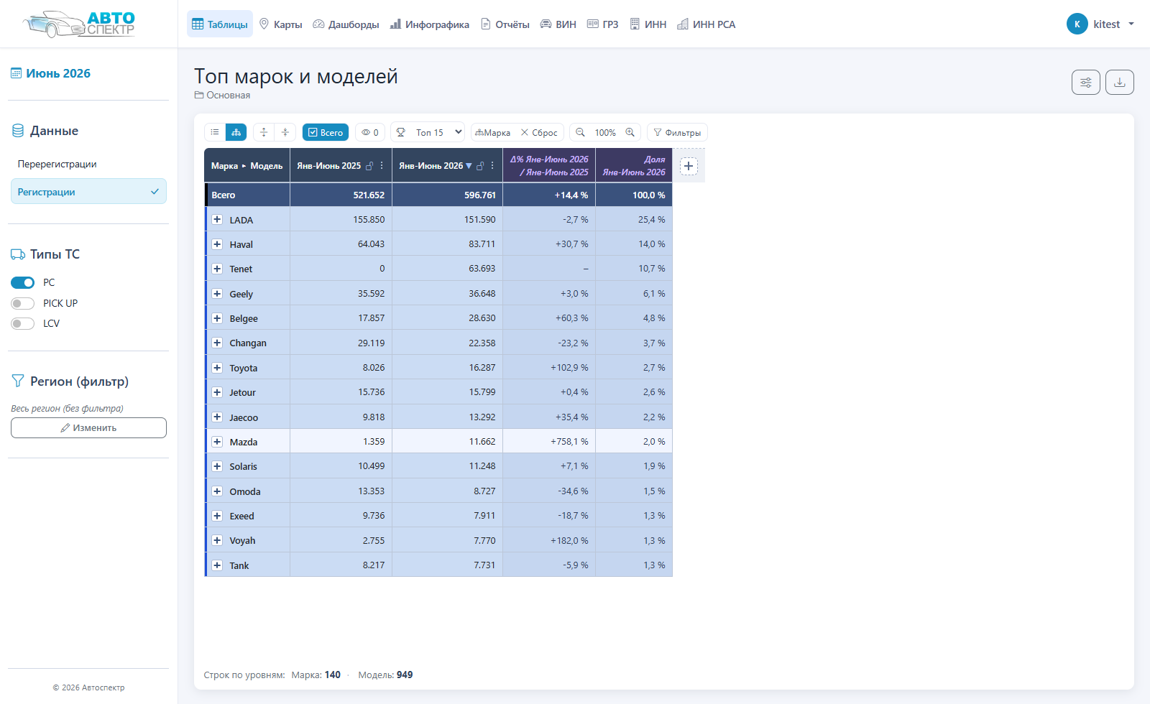The image size is (1150, 704).
Task: Expand the Toyota row
Action: tap(217, 368)
